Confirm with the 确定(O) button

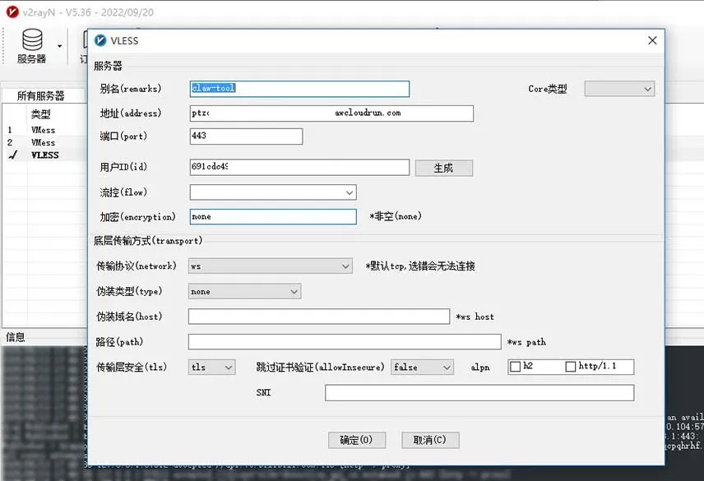point(356,440)
